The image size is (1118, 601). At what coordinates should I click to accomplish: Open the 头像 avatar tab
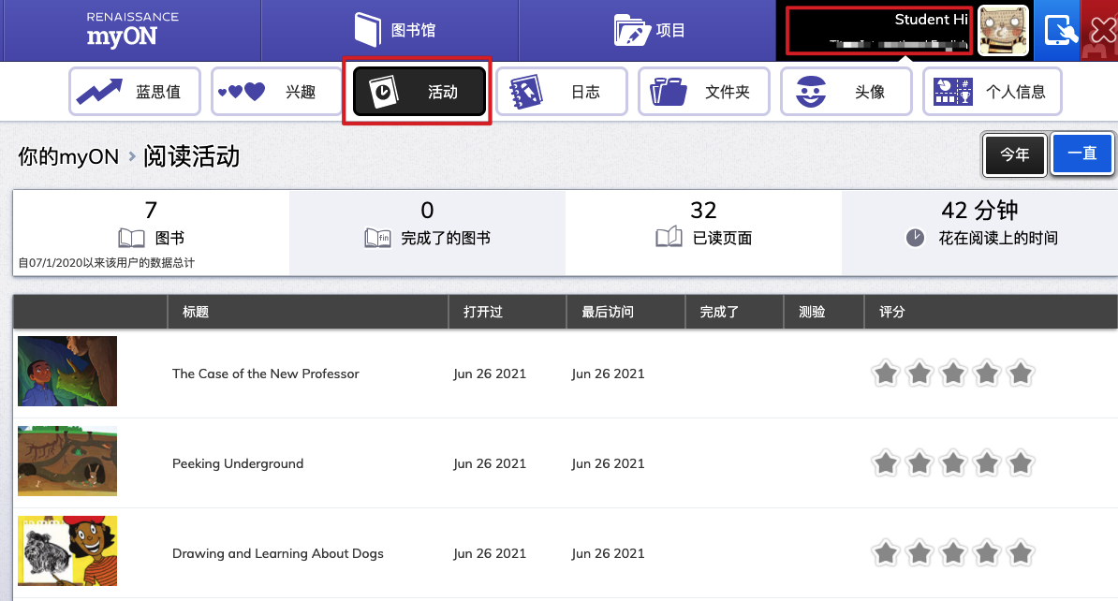click(846, 91)
